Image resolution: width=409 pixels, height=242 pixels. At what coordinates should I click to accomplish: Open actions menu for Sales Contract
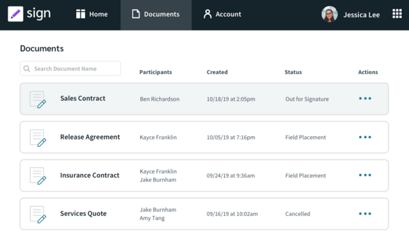(x=365, y=99)
